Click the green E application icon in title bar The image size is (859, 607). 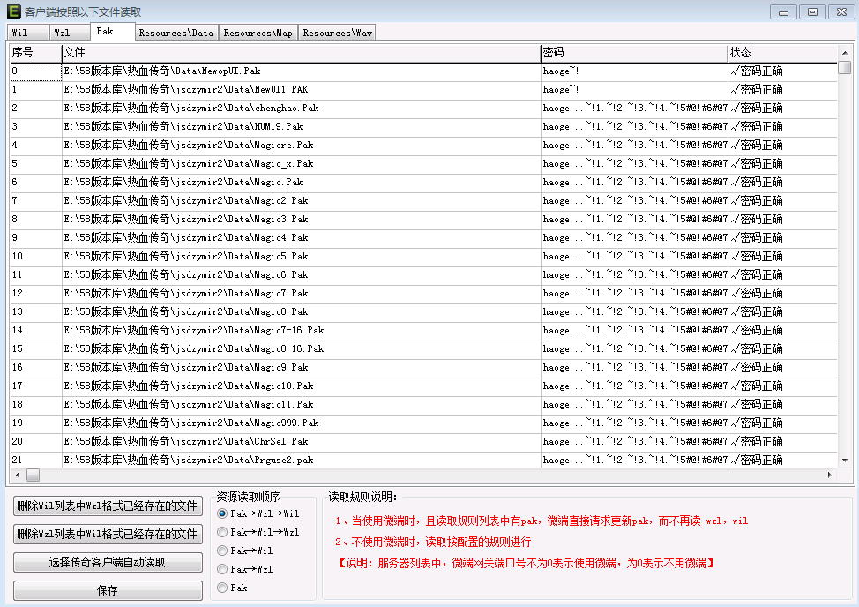[x=12, y=12]
